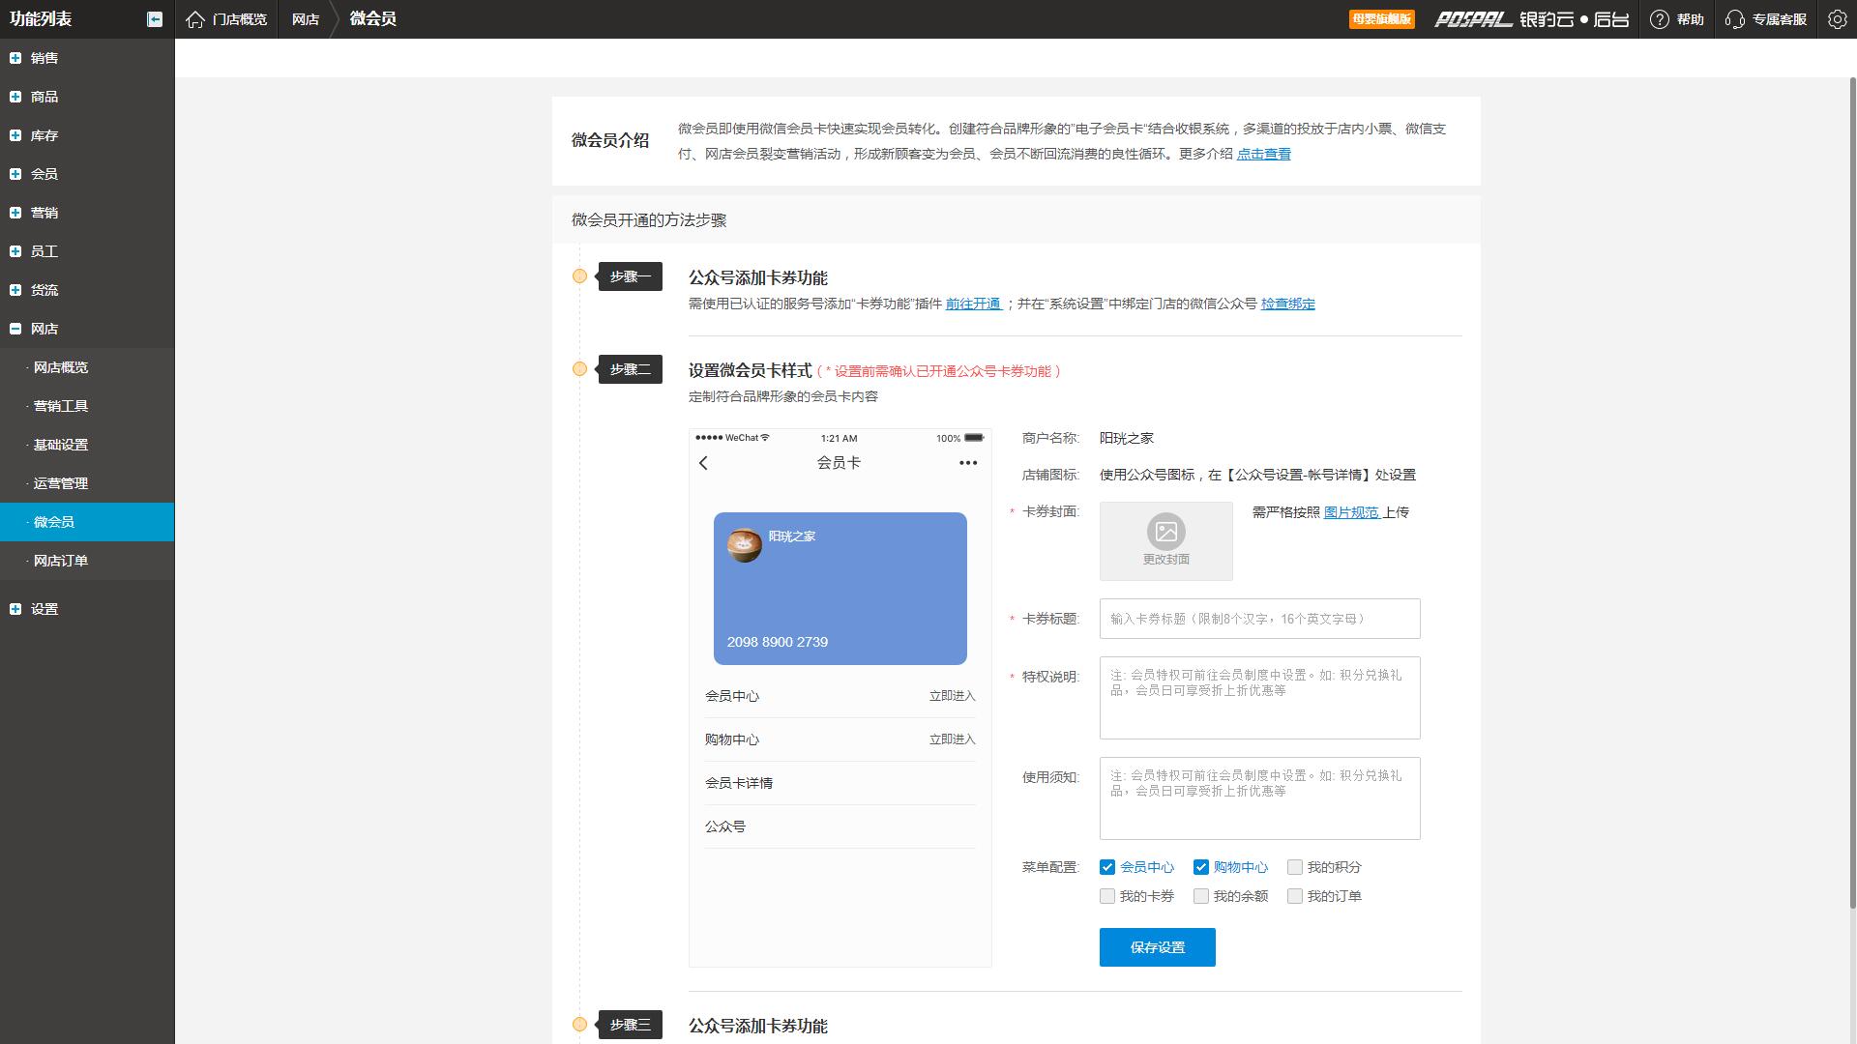Viewport: 1857px width, 1044px height.
Task: Expand the 销售 menu group
Action: point(15,58)
